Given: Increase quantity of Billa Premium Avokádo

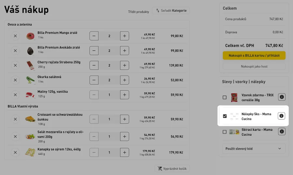Looking at the screenshot, I should coord(124,51).
